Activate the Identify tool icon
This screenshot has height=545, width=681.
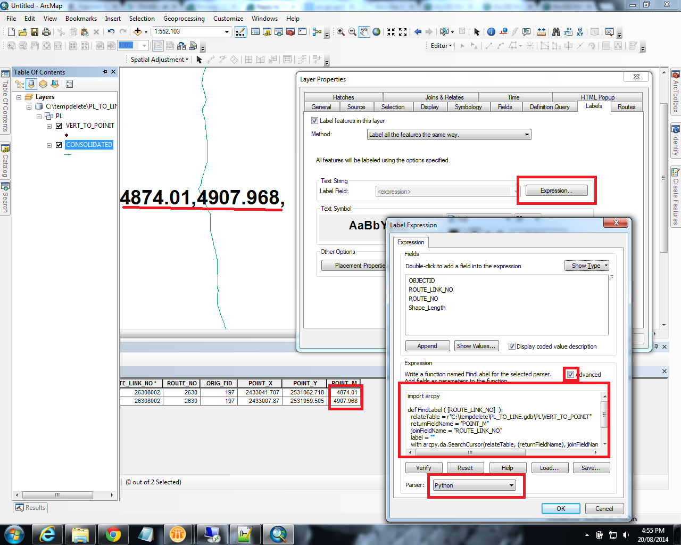tap(491, 32)
